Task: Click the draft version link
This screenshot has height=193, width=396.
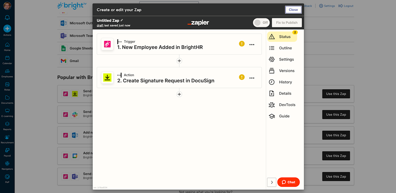Action: coord(100,25)
